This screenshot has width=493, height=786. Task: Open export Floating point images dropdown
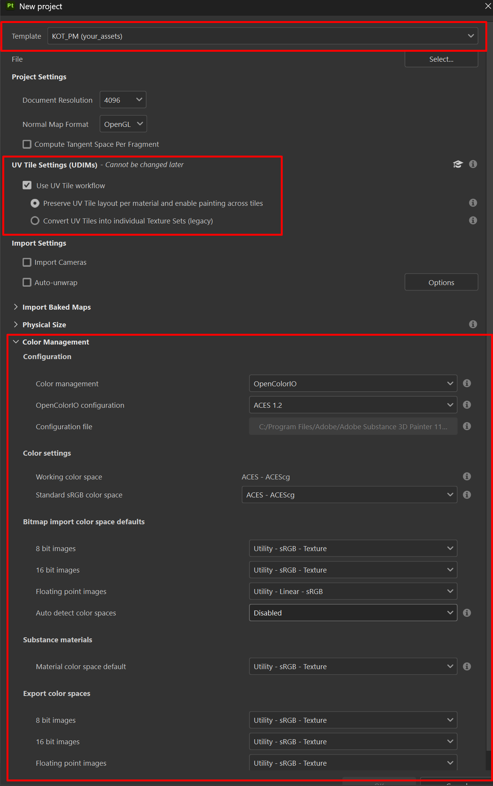[353, 762]
